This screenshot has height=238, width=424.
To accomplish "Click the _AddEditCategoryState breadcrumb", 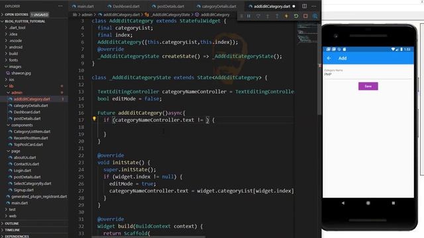I will point(171,15).
